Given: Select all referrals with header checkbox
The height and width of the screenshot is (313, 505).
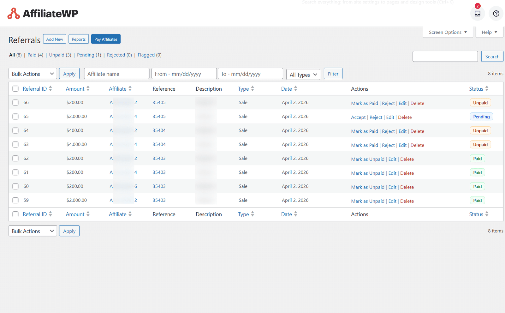Looking at the screenshot, I should click(x=15, y=89).
